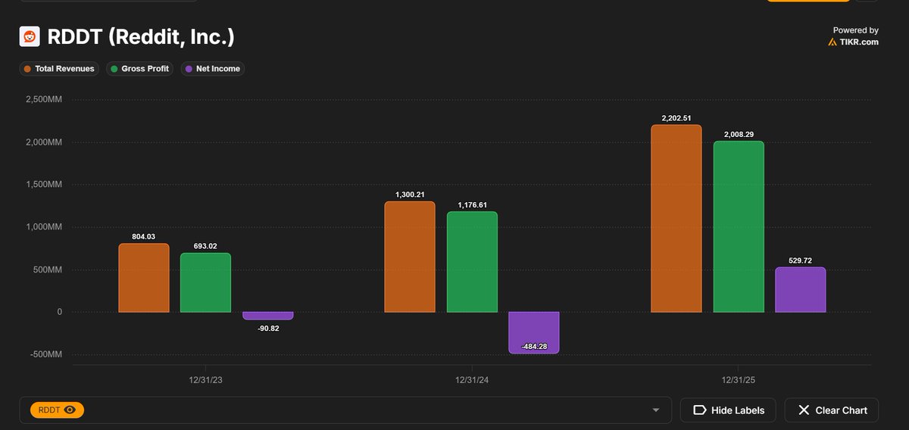This screenshot has height=430, width=909.
Task: Open the TIKR.com link
Action: (x=859, y=42)
